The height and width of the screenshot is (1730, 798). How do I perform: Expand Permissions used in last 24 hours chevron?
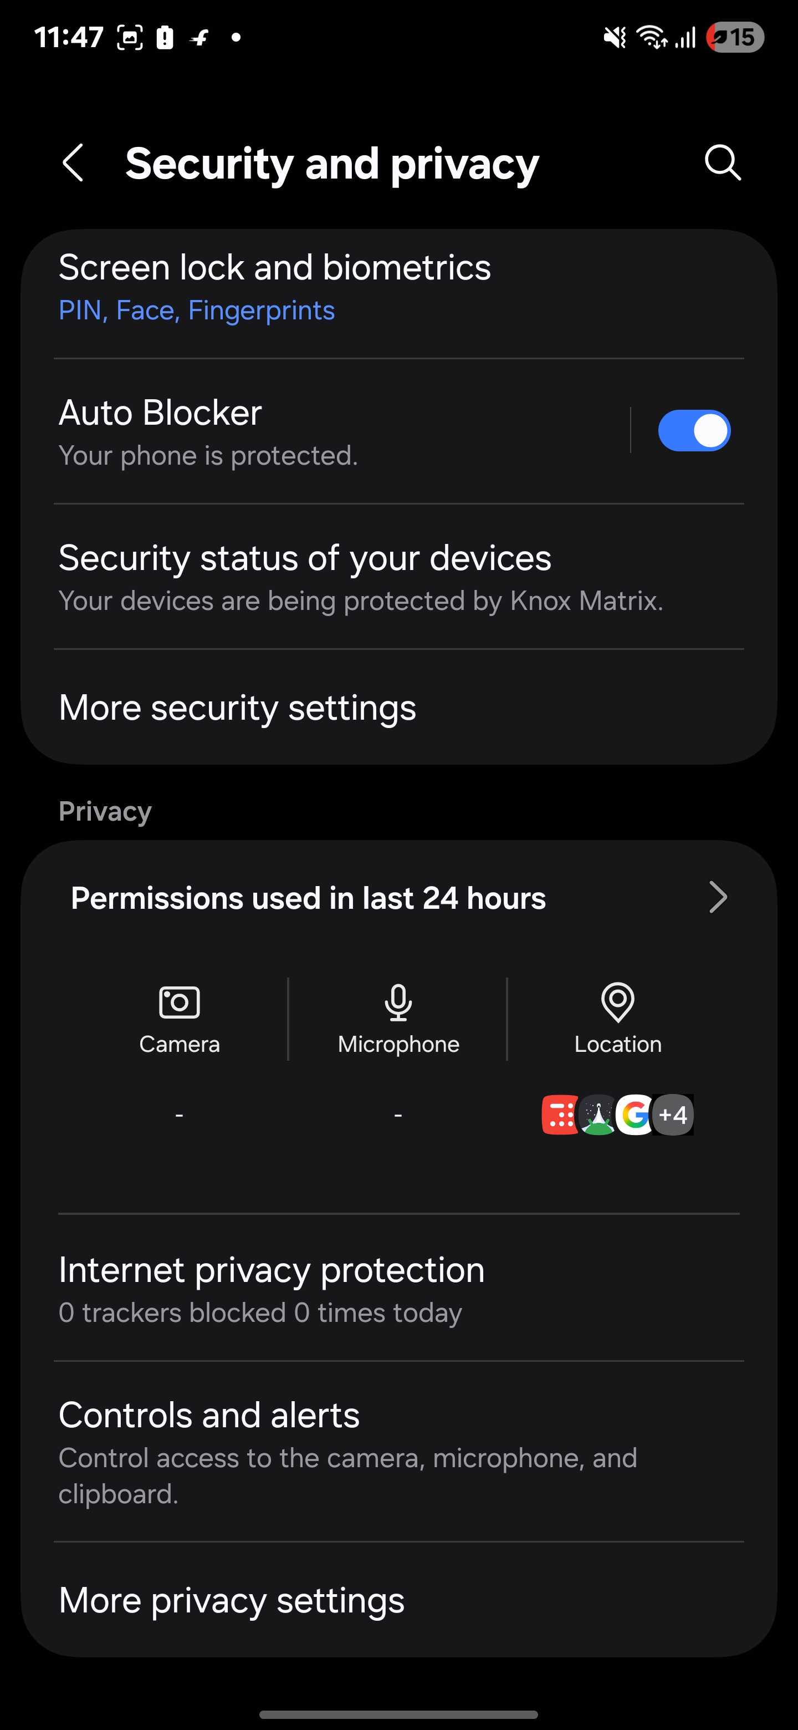[718, 898]
